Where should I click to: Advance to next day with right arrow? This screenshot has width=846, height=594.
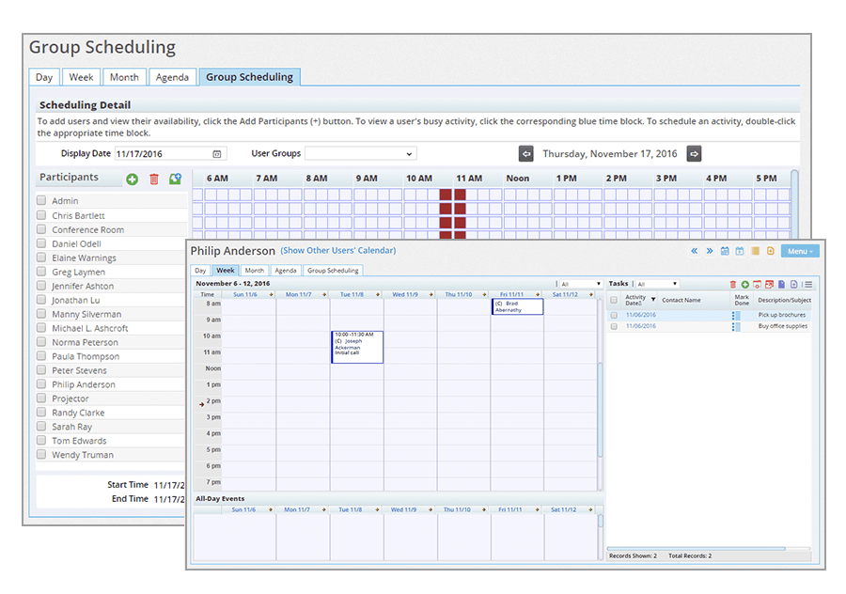click(694, 154)
